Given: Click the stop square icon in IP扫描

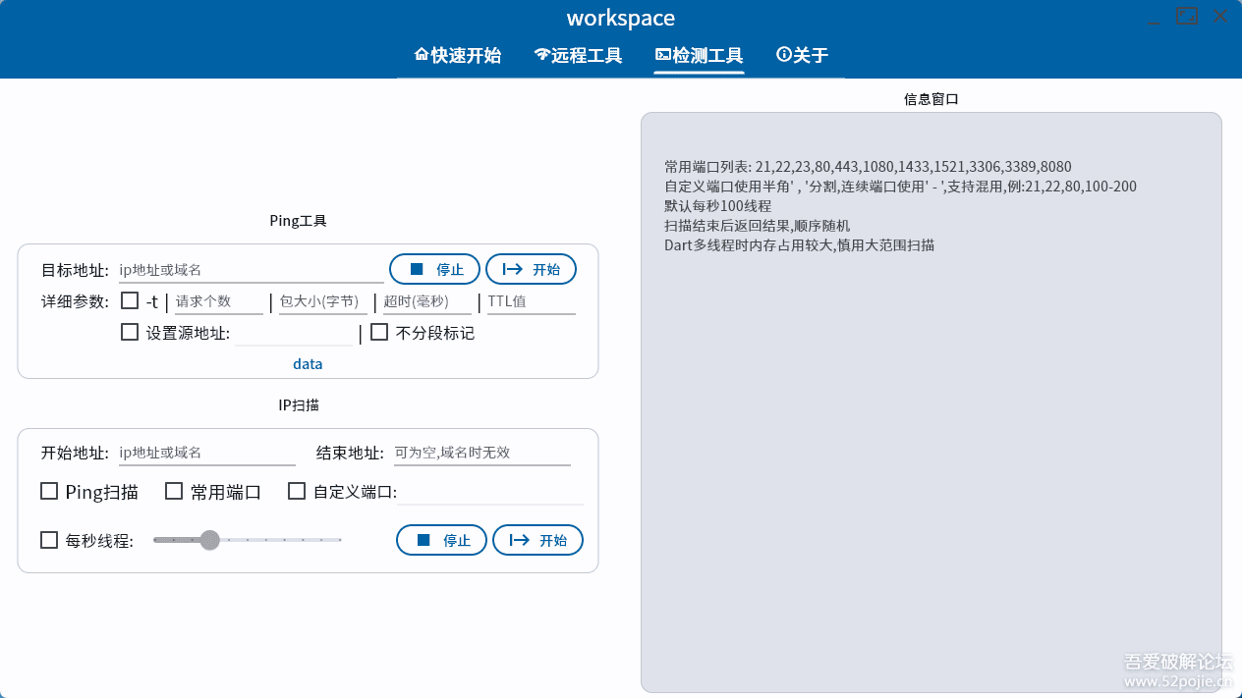Looking at the screenshot, I should [x=424, y=539].
